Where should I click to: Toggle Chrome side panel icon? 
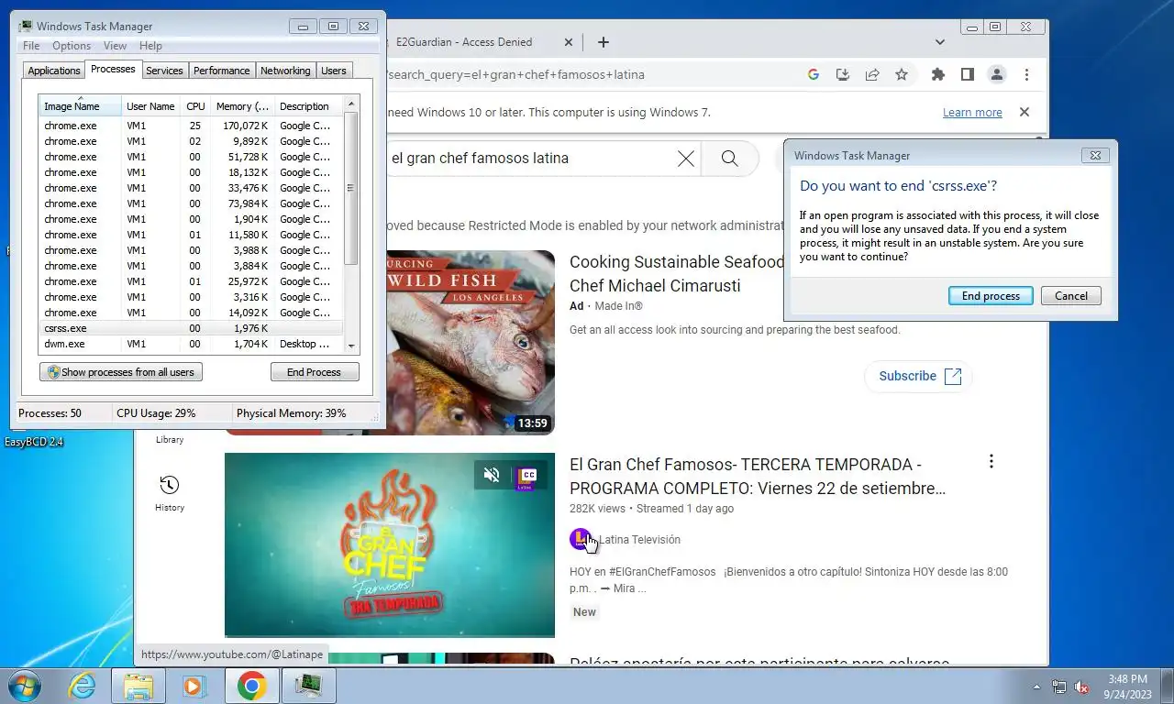click(967, 75)
